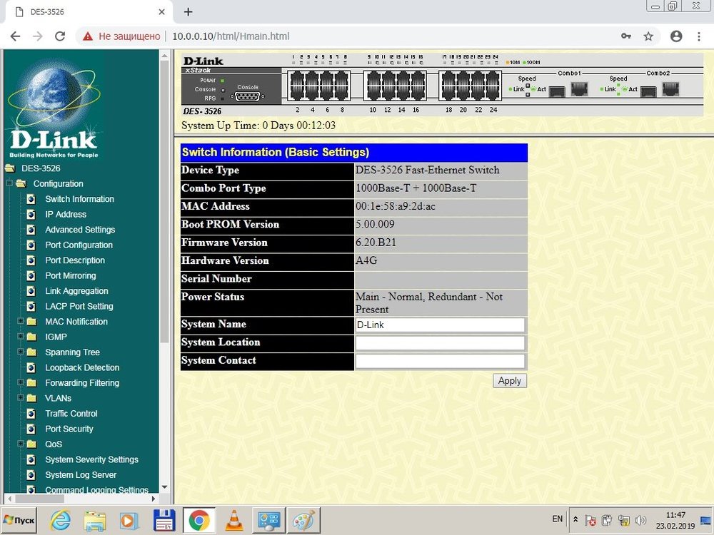Open Loopback Detection page
Screen dimensions: 714x535
(82, 367)
